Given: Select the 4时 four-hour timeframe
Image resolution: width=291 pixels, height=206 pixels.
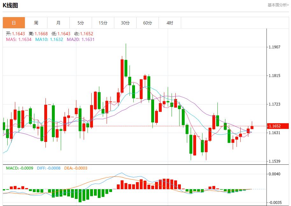Looking at the screenshot, I should point(170,23).
